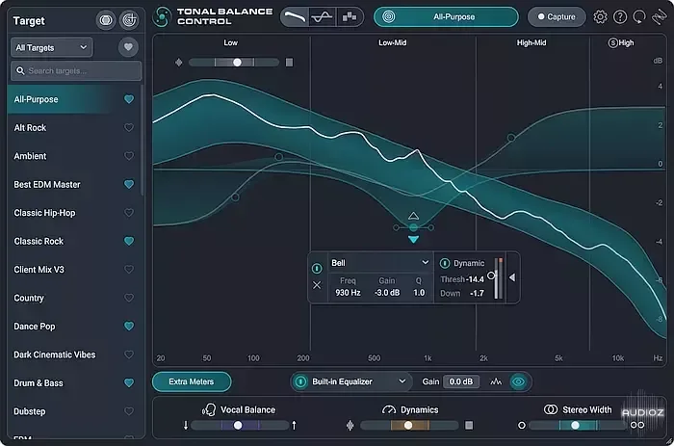Select the broad tonal curve view icon
The height and width of the screenshot is (446, 674).
point(295,16)
